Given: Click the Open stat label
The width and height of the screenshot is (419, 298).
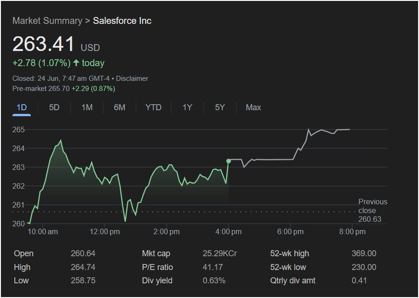Looking at the screenshot, I should 24,253.
